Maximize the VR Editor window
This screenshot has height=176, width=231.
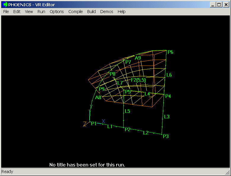point(219,4)
